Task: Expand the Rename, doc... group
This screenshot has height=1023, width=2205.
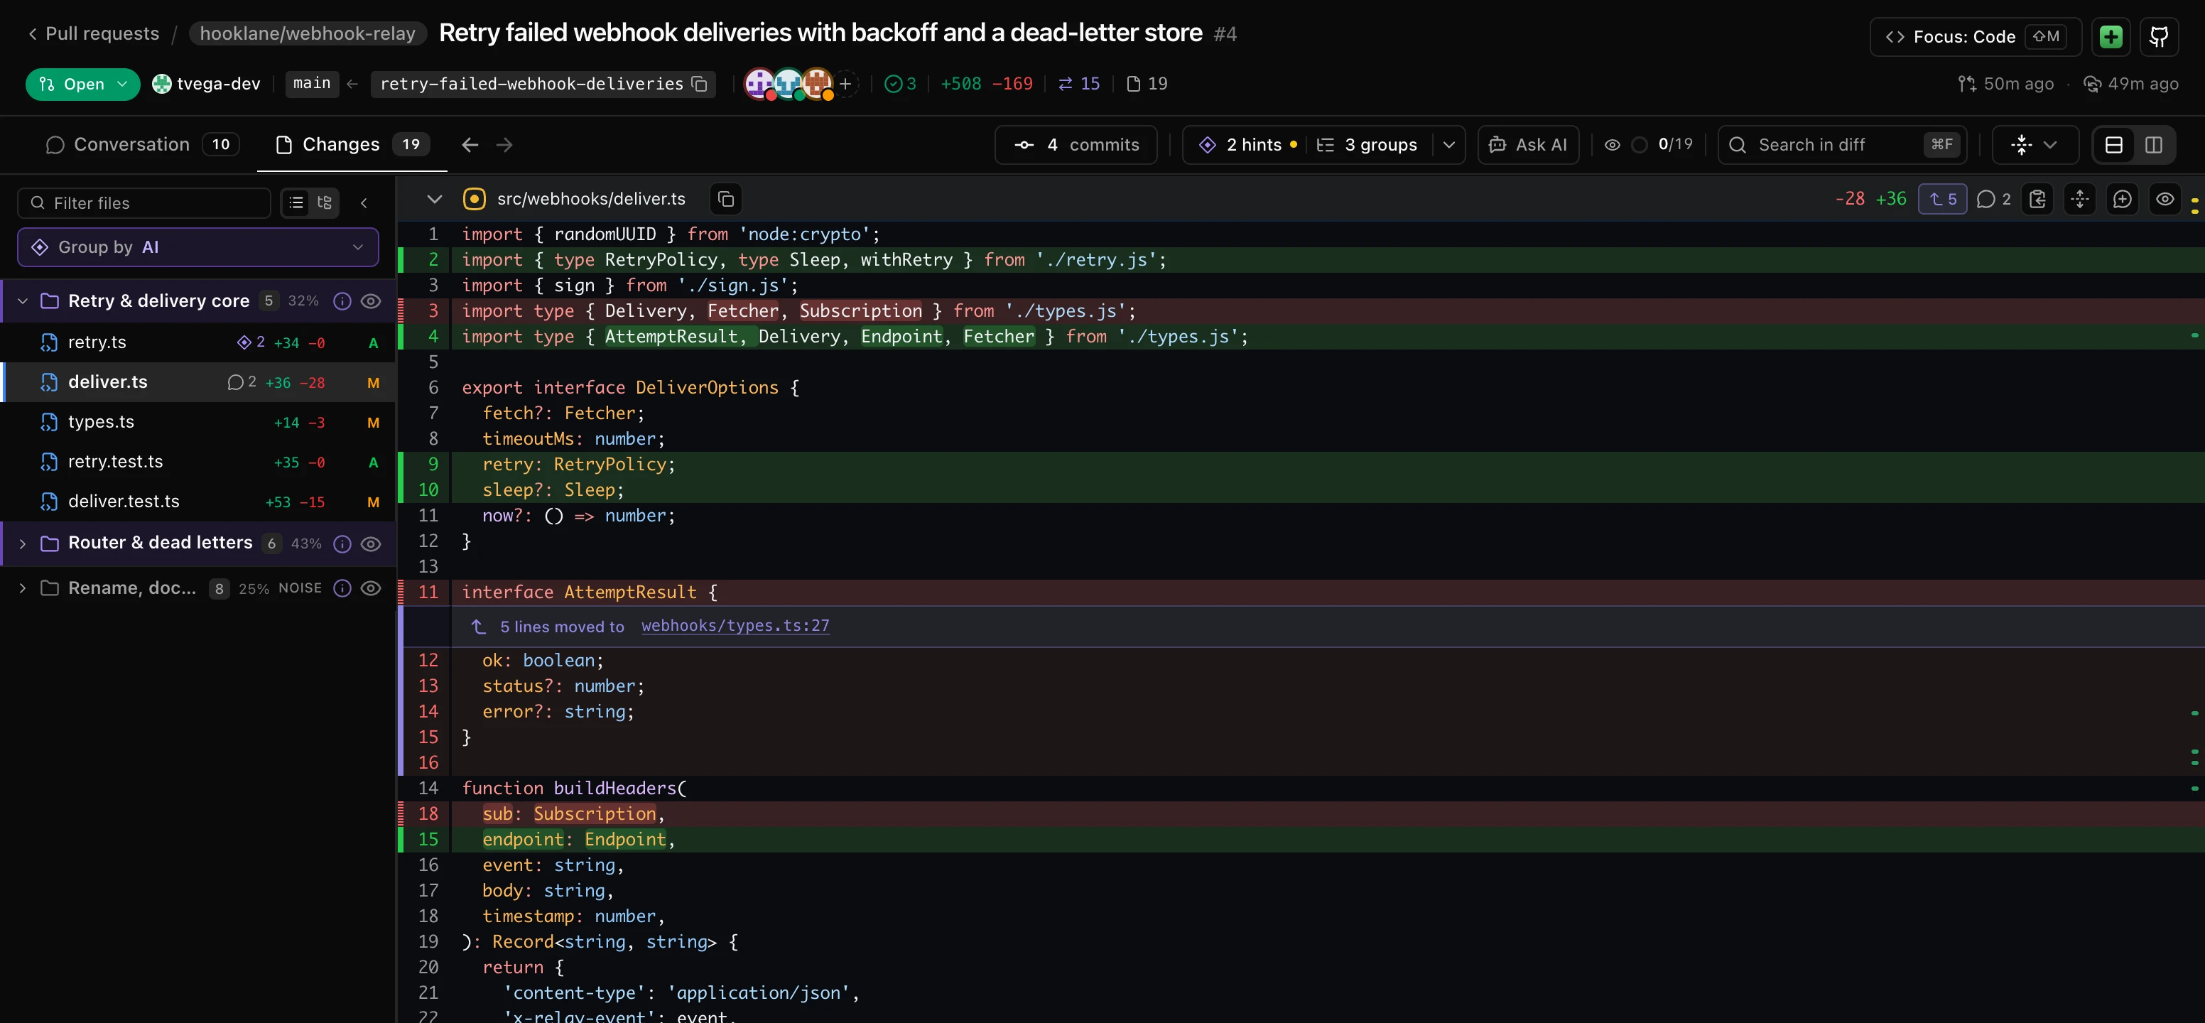Action: pyautogui.click(x=23, y=588)
